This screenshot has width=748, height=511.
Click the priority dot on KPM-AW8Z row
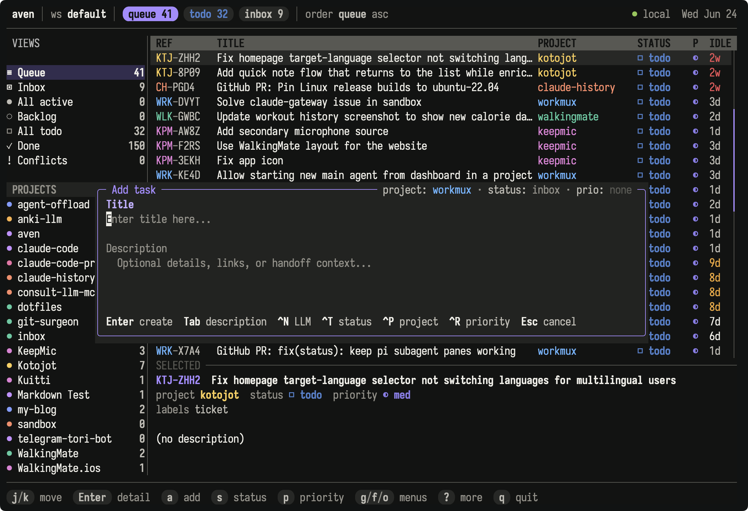click(696, 131)
